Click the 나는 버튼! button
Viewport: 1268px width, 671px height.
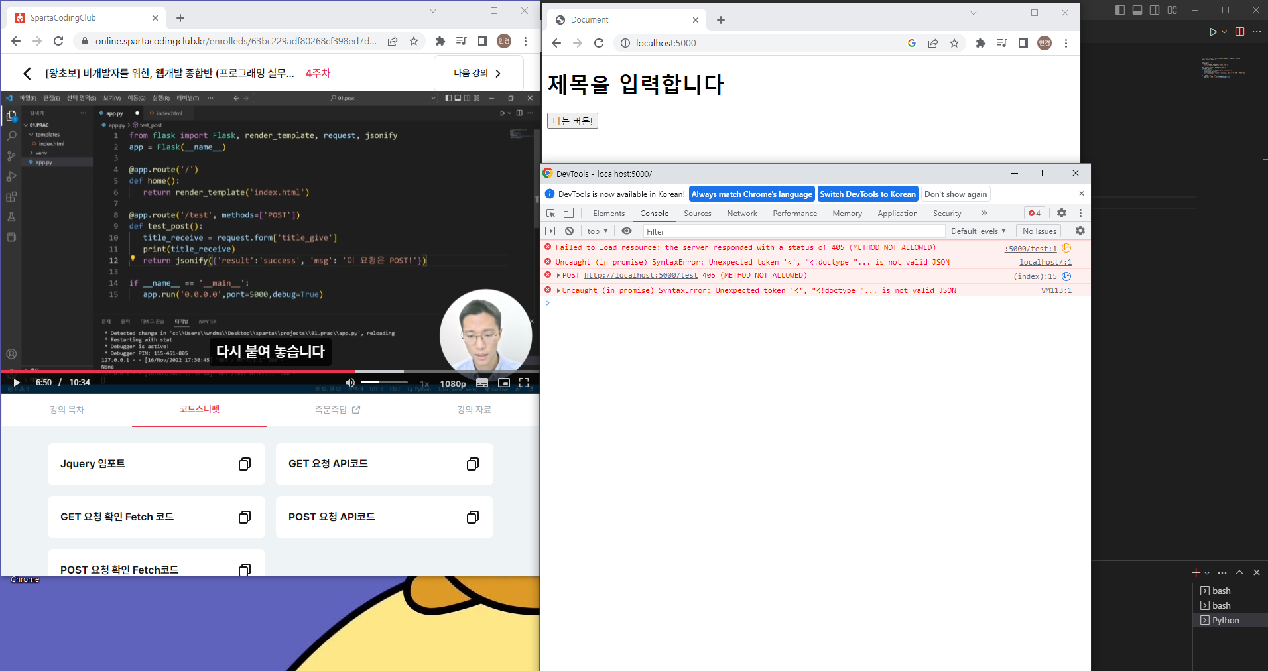click(x=572, y=121)
